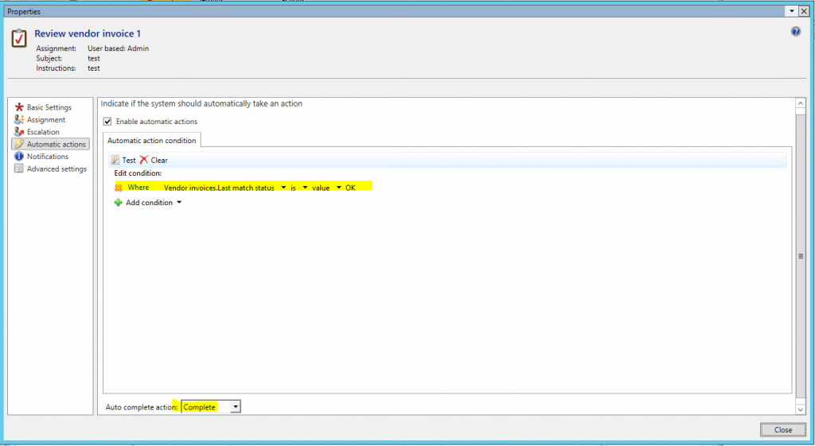Select the Automatic action condition tab
The image size is (815, 446).
[x=151, y=141]
